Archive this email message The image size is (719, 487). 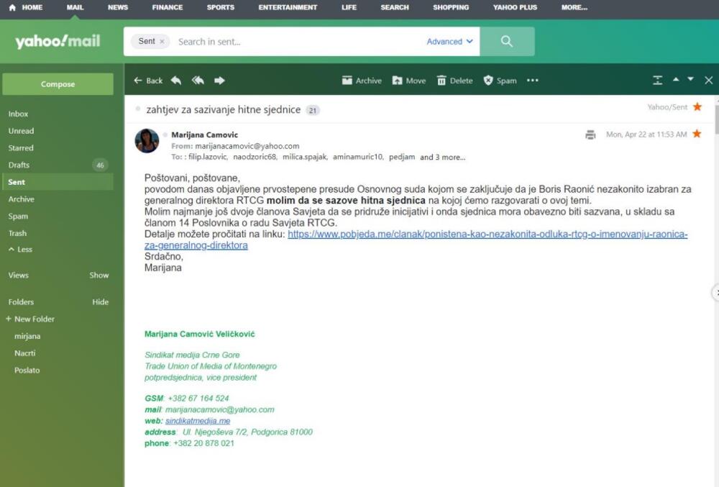pos(362,81)
